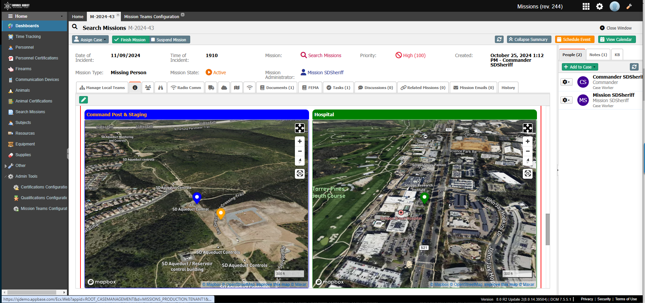Open the cloud weather tab icon
The image size is (645, 303).
click(x=224, y=88)
